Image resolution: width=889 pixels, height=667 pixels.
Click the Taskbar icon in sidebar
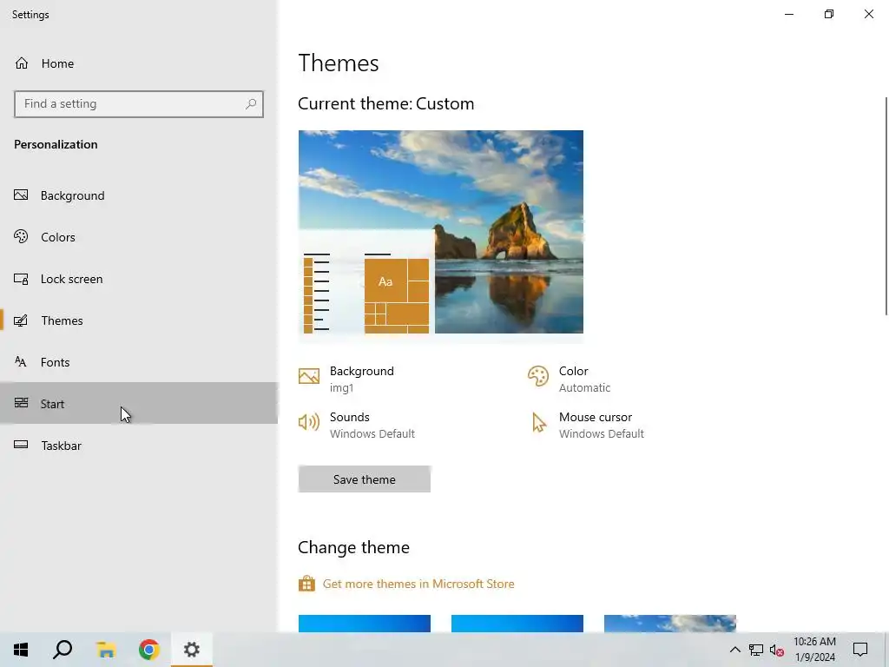coord(21,445)
